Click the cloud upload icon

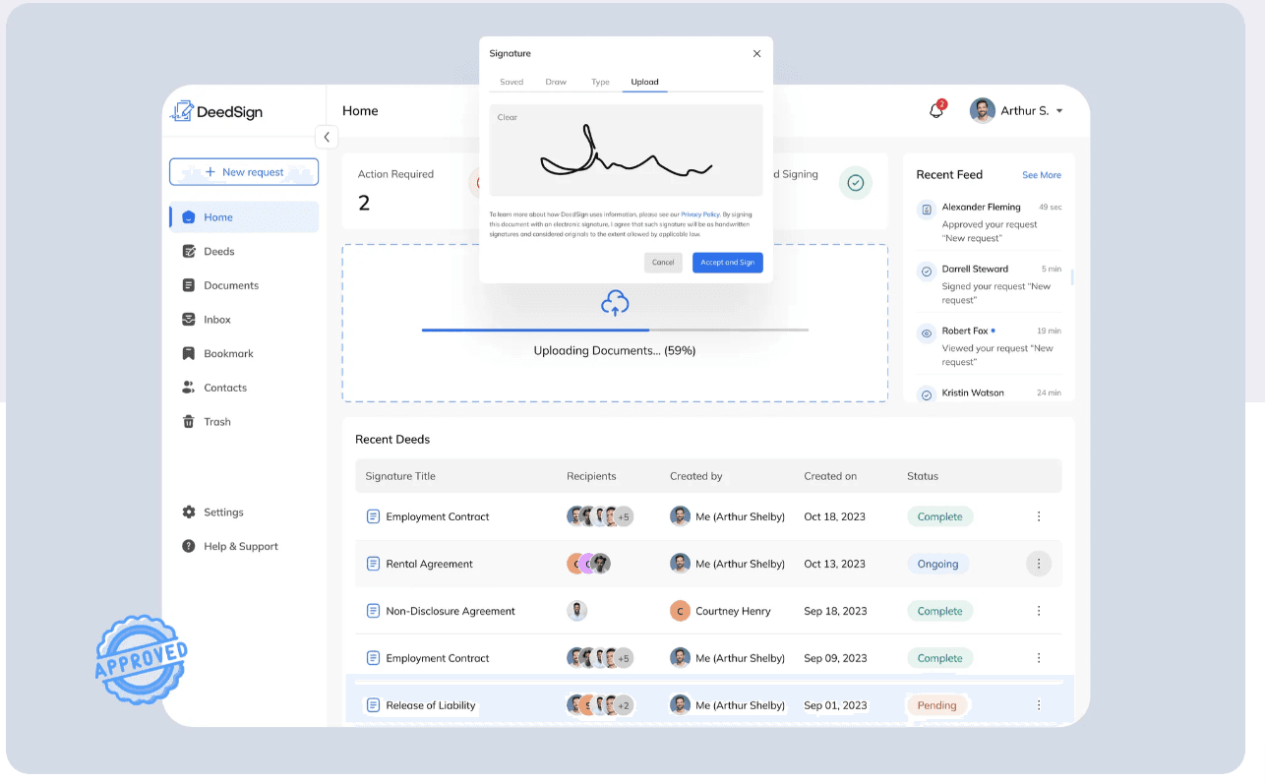click(x=615, y=303)
